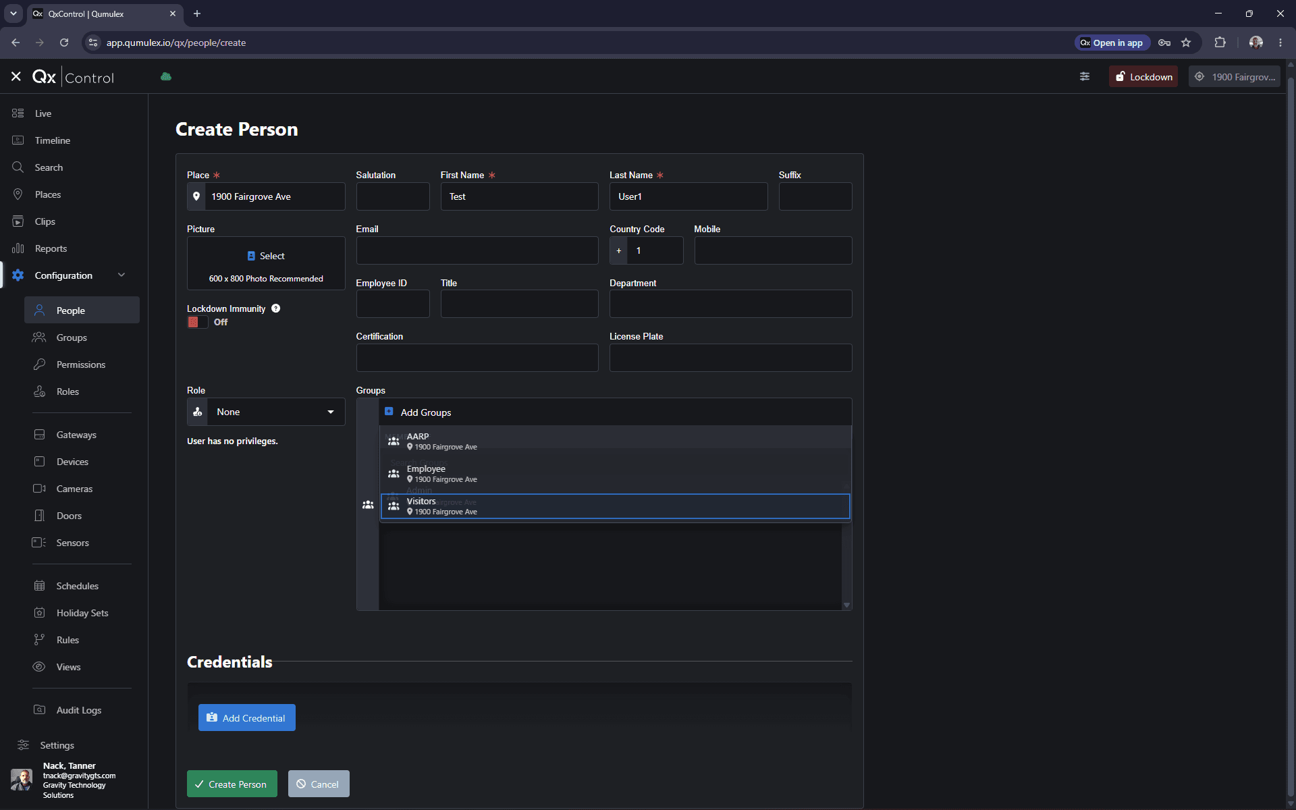Click the place pin icon in Place field

point(196,196)
